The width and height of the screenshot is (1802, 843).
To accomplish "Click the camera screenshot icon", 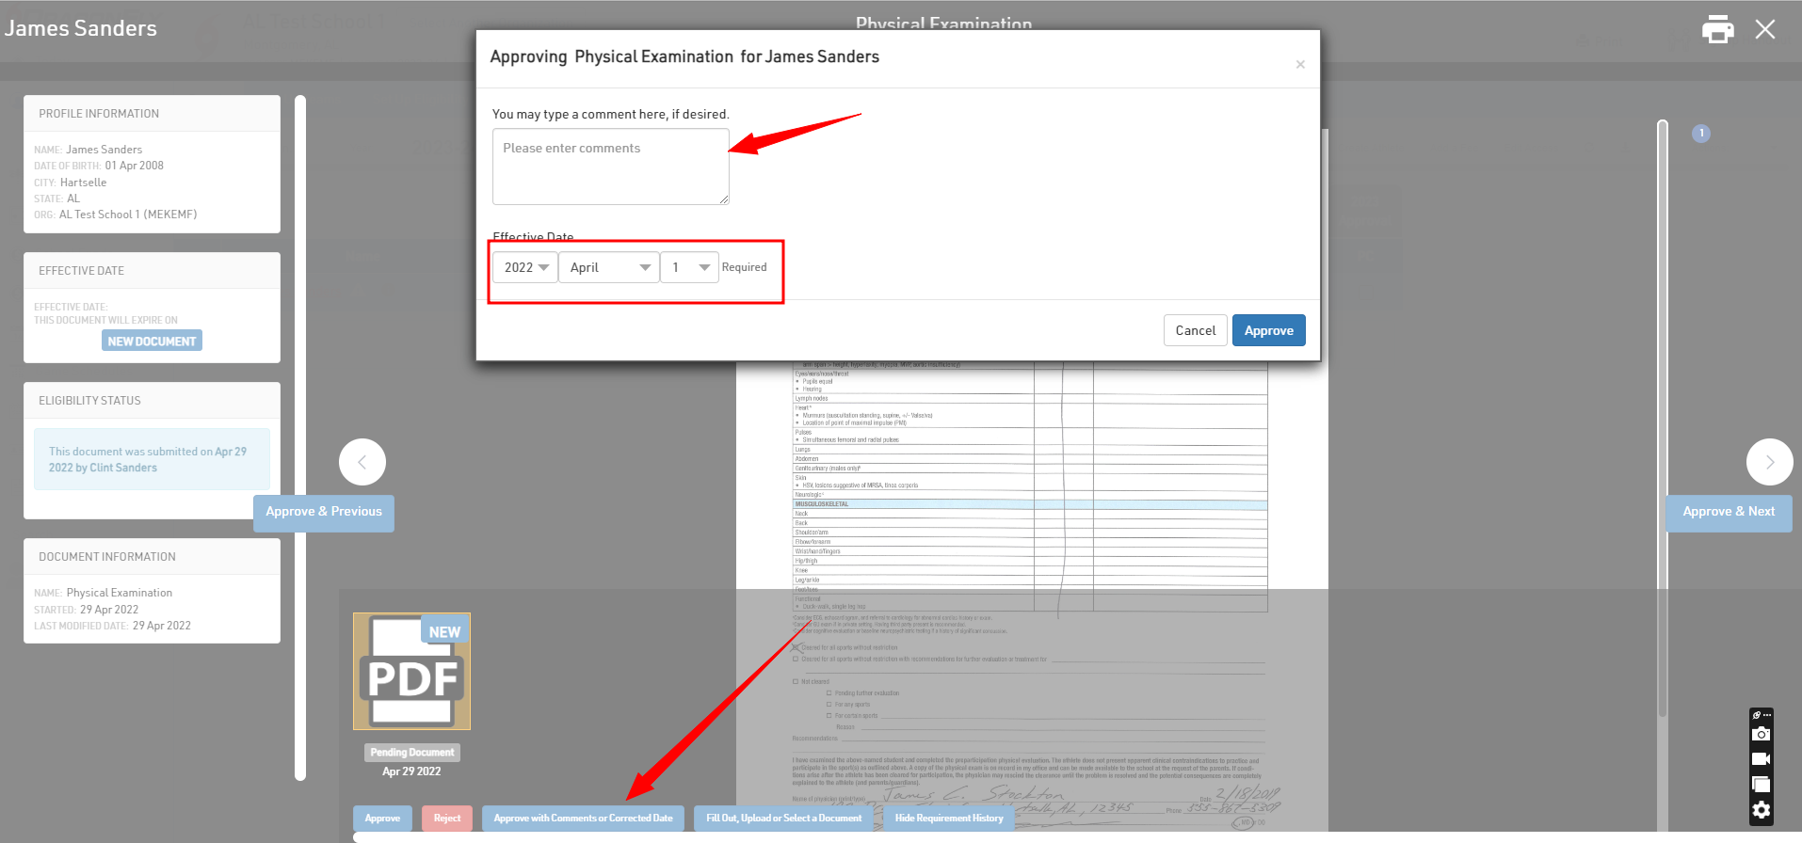I will click(x=1761, y=734).
